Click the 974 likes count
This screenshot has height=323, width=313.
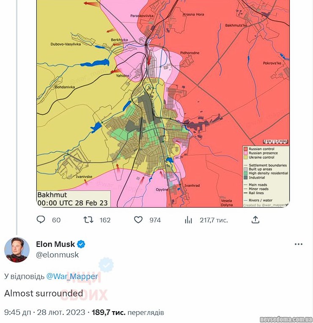pos(155,220)
